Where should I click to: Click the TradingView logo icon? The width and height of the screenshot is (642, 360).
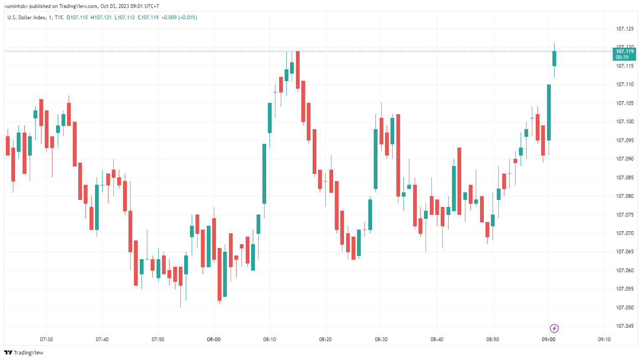pos(8,352)
